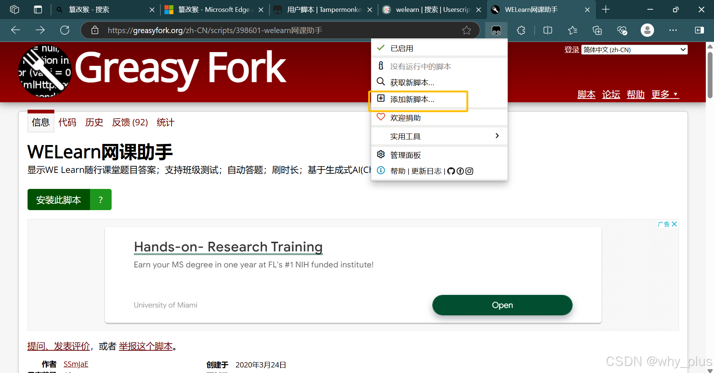Click 举报这个脚本 report link
714x373 pixels.
[146, 346]
